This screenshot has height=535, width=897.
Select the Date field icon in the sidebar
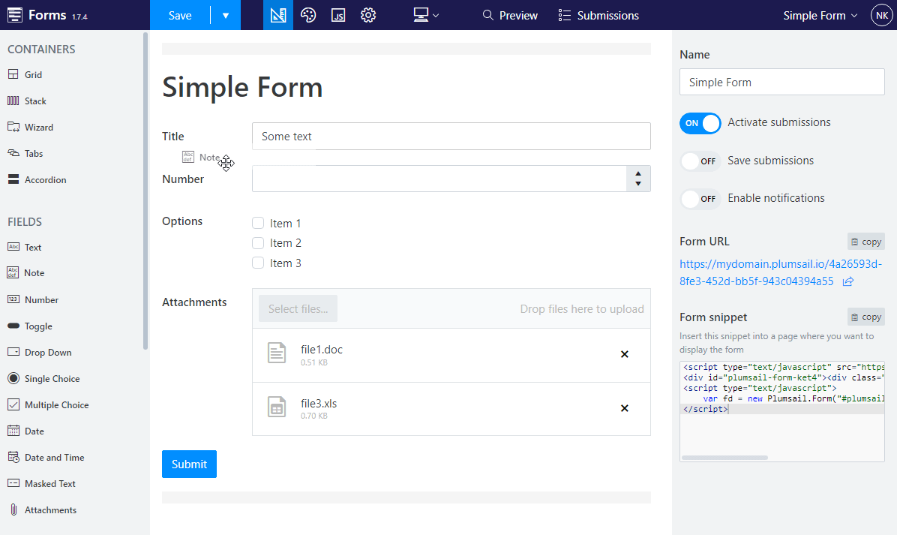coord(13,431)
